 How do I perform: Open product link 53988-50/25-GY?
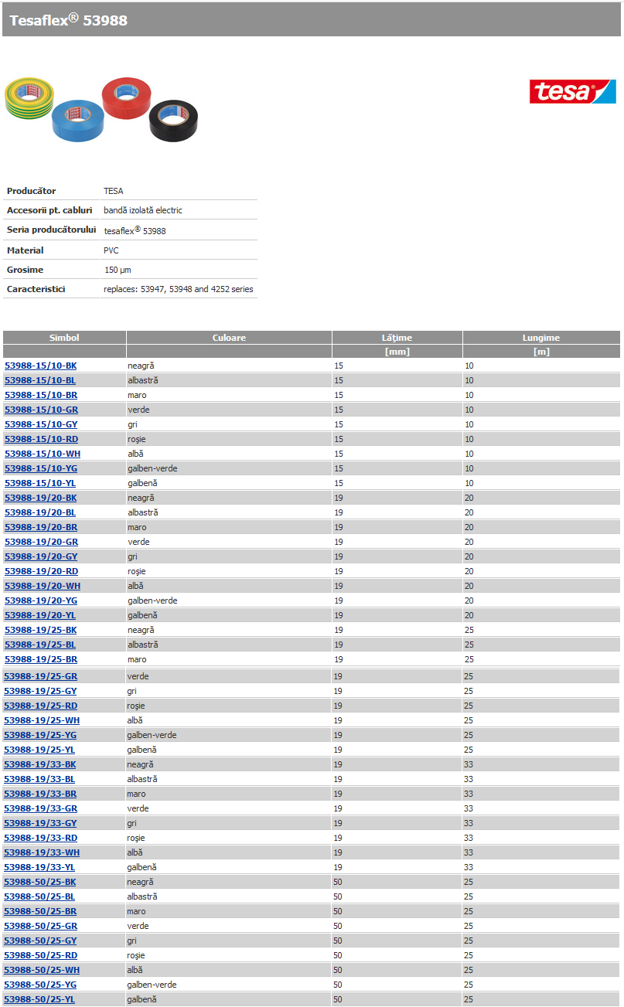point(41,941)
